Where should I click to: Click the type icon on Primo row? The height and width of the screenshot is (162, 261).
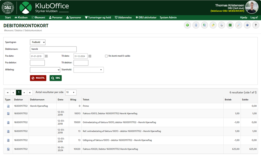coord(8,106)
